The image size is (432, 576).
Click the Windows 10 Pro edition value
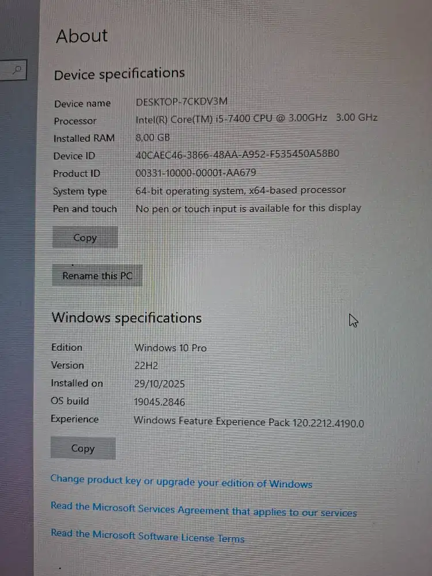tap(170, 347)
